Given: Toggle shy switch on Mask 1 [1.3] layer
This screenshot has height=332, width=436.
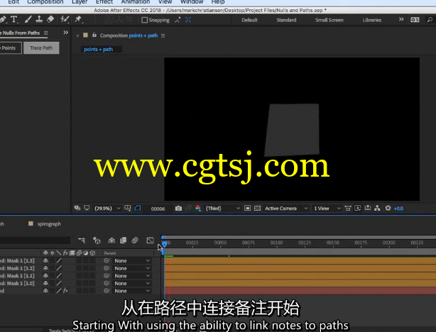Looking at the screenshot, I should click(45, 260).
